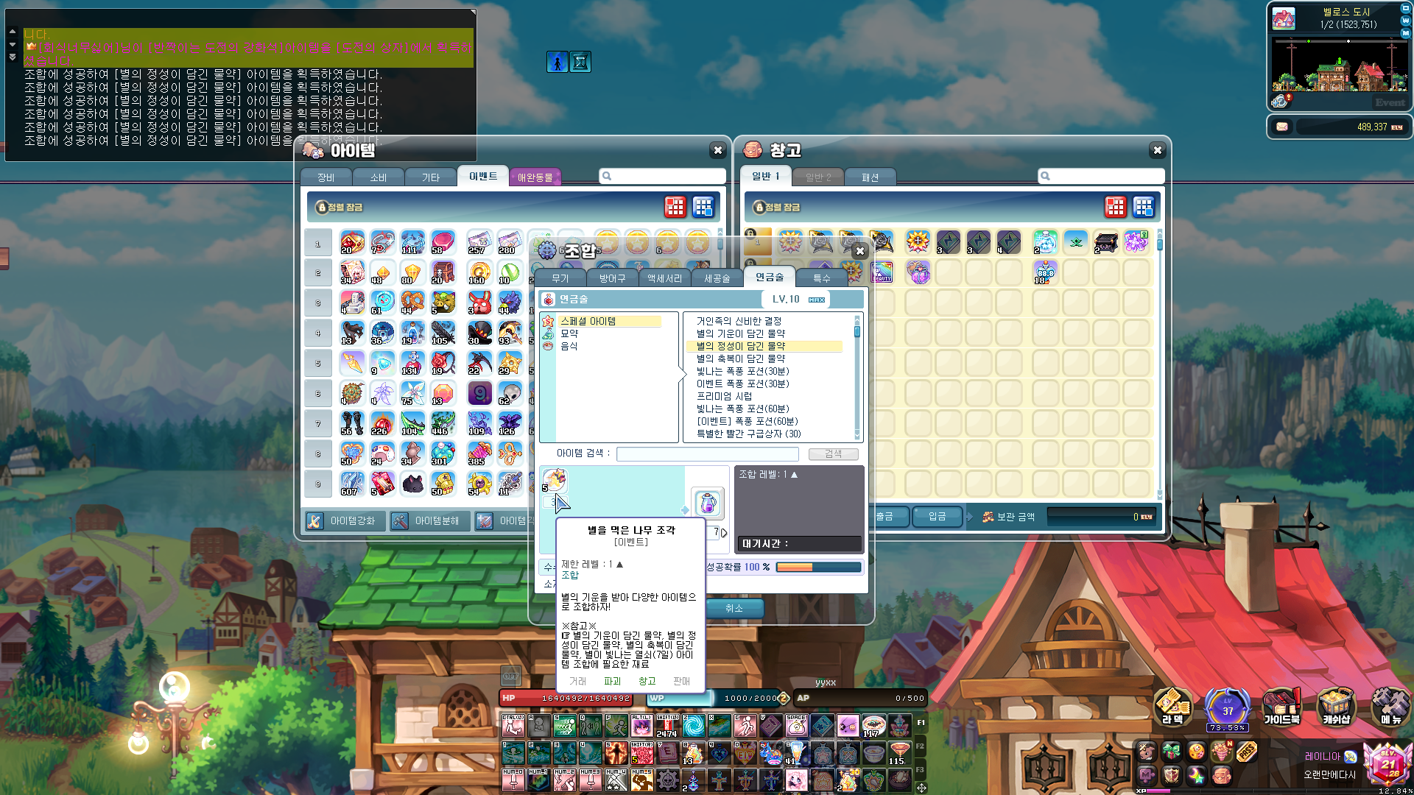Switch to the 기타 tab in 아이템 window
Viewport: 1414px width, 795px height.
click(x=430, y=177)
